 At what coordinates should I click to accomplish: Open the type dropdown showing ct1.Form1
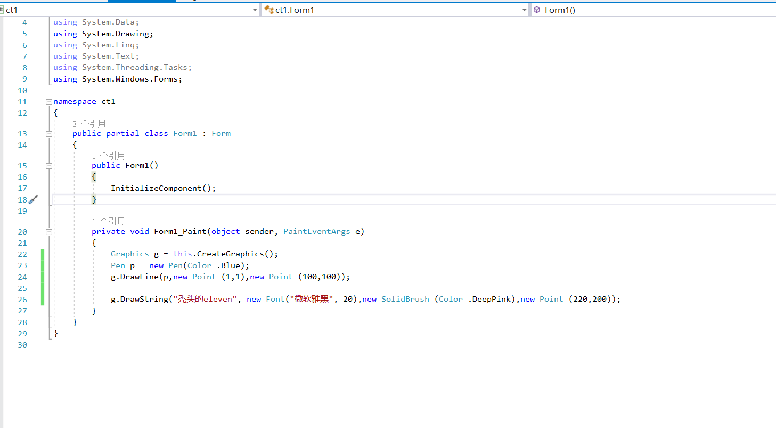(x=524, y=10)
